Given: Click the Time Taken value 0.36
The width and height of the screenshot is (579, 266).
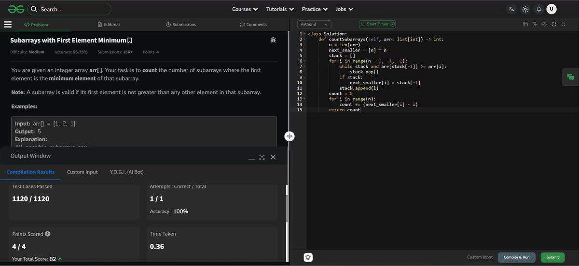Looking at the screenshot, I should pos(157,246).
